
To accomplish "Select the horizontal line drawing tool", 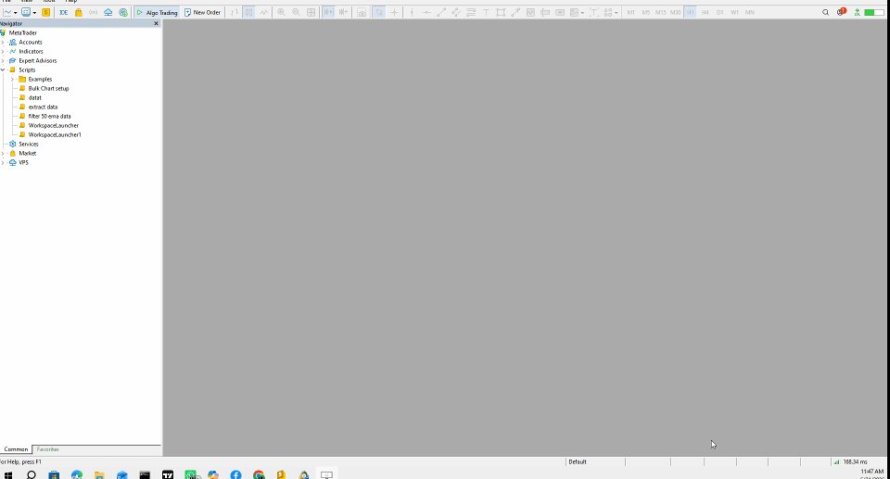I will pyautogui.click(x=426, y=12).
